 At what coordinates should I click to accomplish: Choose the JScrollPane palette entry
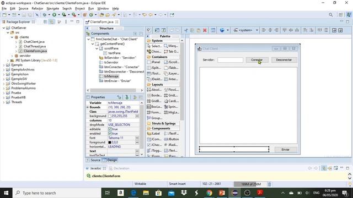(172, 62)
